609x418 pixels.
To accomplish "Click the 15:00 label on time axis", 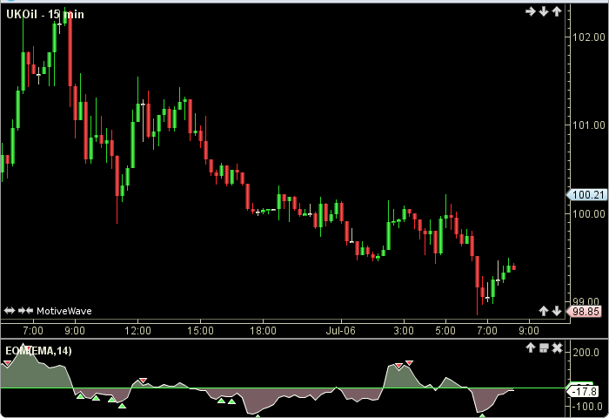I will pos(200,331).
